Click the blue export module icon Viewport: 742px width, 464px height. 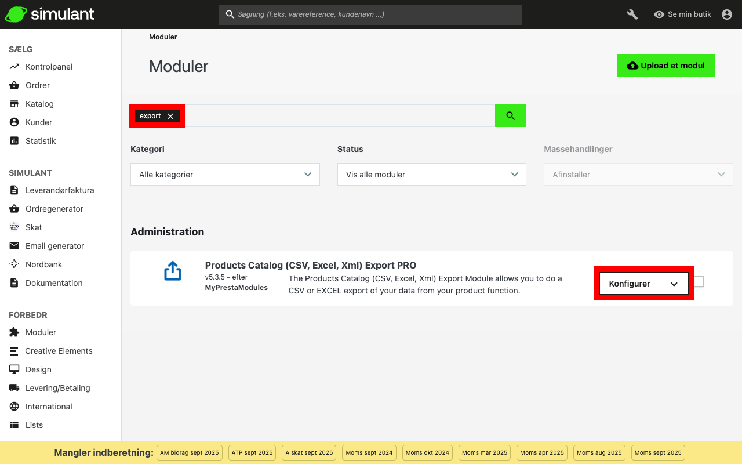point(173,271)
